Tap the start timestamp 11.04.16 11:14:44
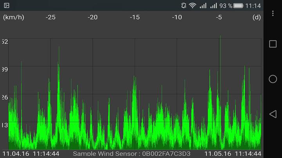Viewport: 282px width, 158px height. pyautogui.click(x=31, y=154)
